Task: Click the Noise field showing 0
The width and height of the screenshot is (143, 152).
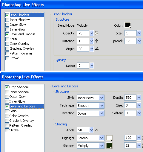Action: tap(83, 66)
